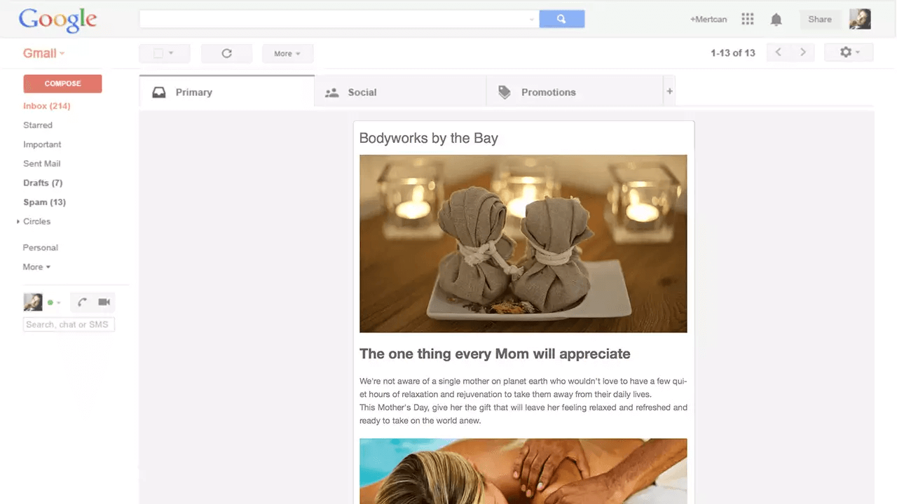Toggle the select all checkbox

pos(158,53)
